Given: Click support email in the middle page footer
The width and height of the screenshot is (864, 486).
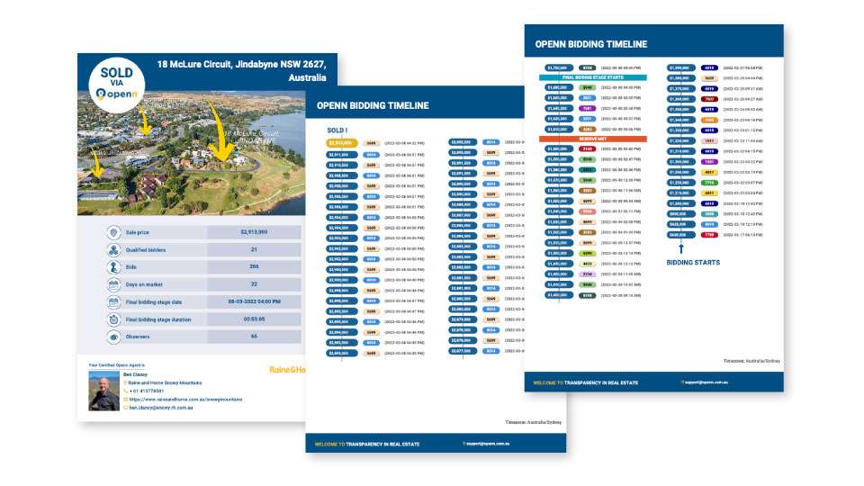Looking at the screenshot, I should click(487, 444).
